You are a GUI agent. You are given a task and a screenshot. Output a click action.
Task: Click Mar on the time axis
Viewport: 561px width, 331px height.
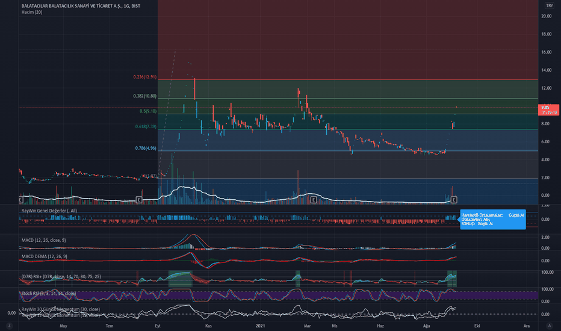[308, 326]
